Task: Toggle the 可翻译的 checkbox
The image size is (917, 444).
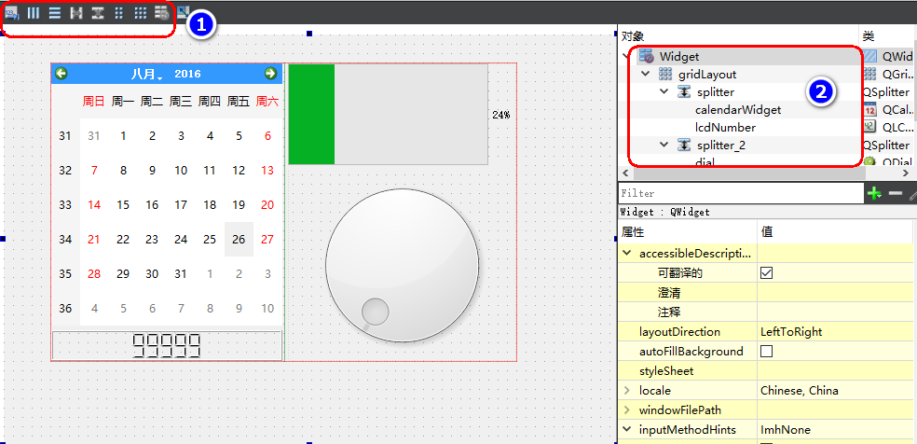Action: pyautogui.click(x=767, y=273)
